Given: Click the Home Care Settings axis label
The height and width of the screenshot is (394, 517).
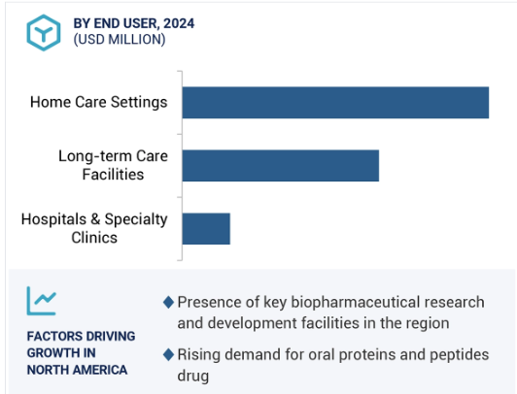Looking at the screenshot, I should tap(98, 102).
